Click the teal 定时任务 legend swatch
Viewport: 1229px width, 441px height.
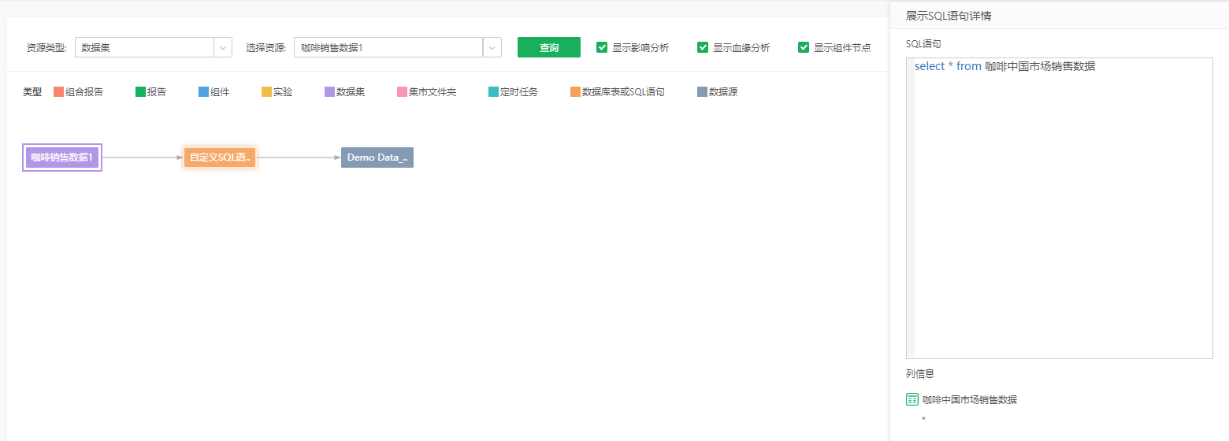click(x=493, y=92)
